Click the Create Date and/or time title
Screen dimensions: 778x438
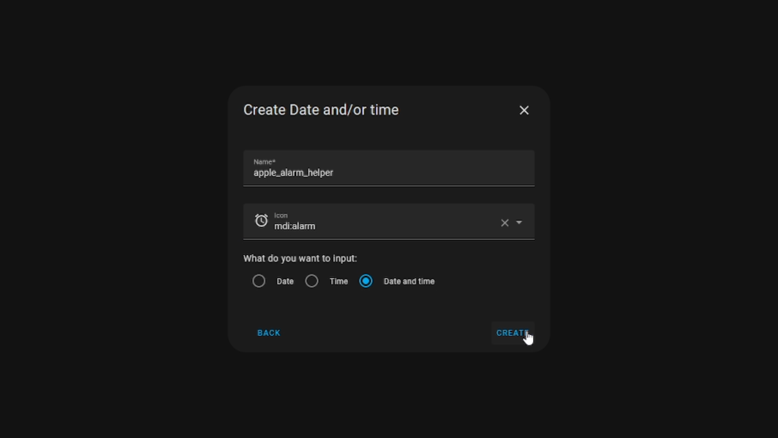[321, 110]
